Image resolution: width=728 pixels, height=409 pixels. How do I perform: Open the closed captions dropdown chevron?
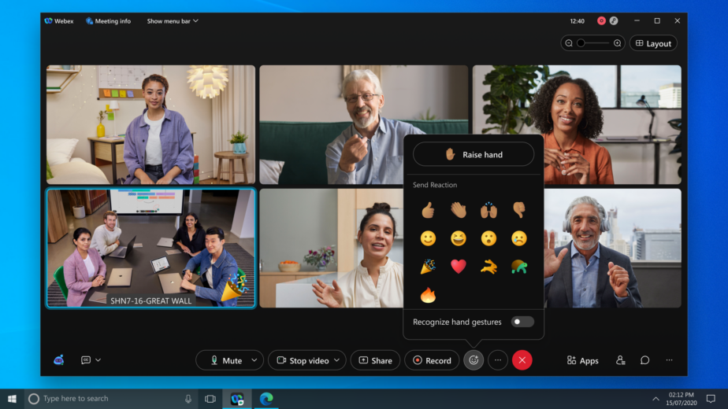(x=98, y=360)
